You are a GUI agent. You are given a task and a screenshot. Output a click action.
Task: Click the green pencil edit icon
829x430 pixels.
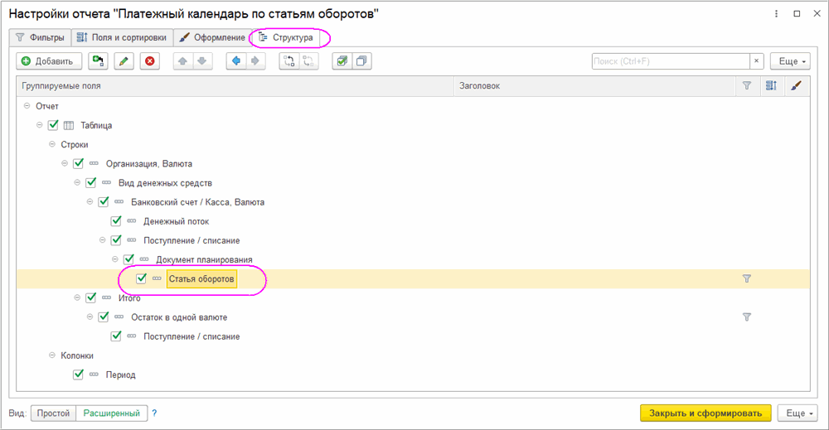pos(124,61)
